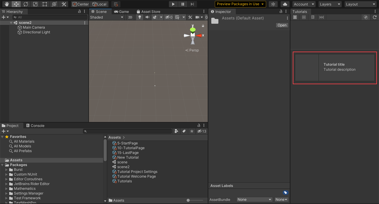Image resolution: width=379 pixels, height=204 pixels.
Task: Toggle scene audio speaker button
Action: point(147,17)
